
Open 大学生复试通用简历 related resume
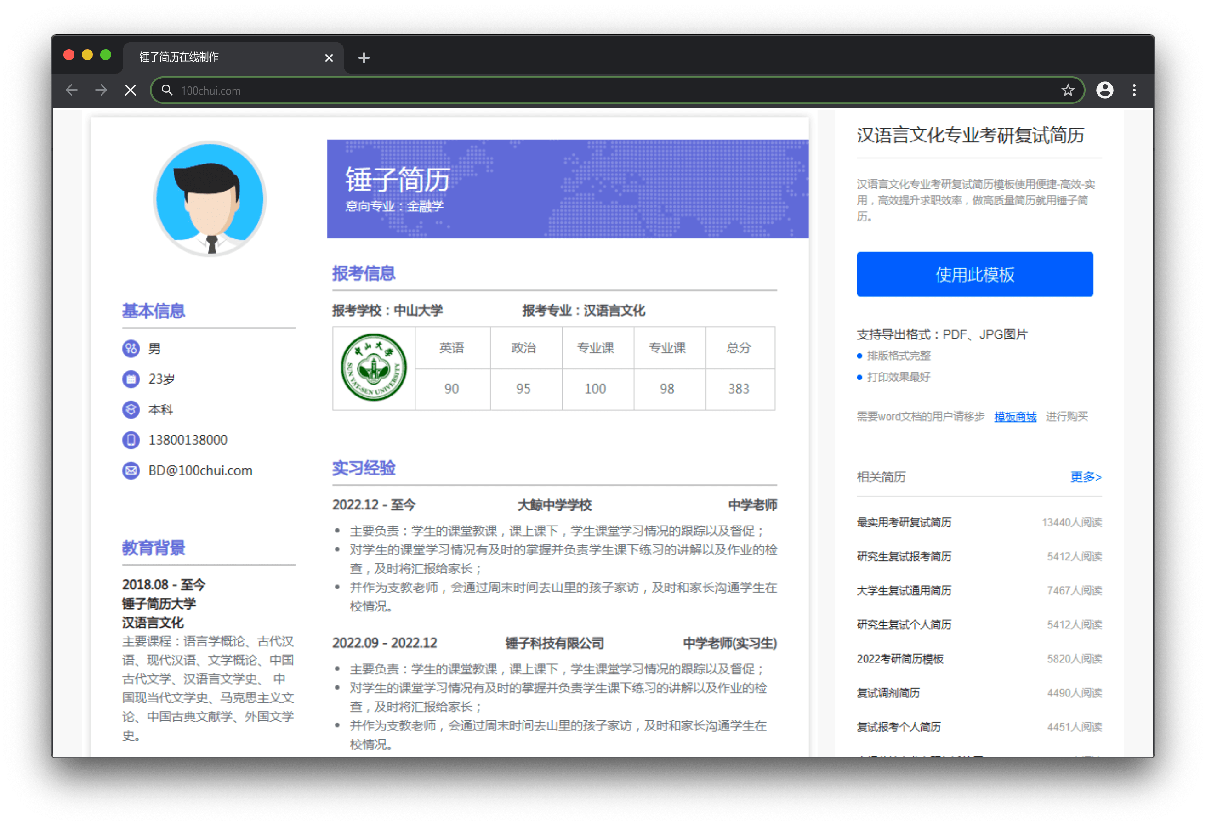904,590
